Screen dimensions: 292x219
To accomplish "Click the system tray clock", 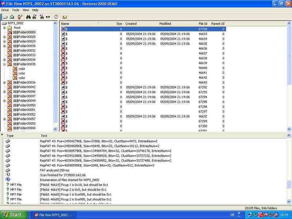I will (284, 215).
